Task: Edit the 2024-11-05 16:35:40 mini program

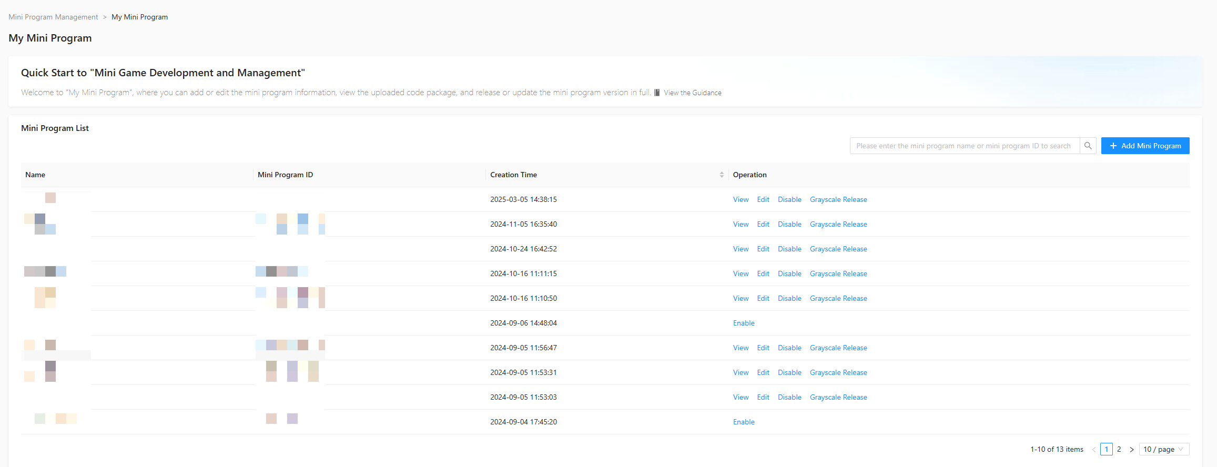Action: (763, 224)
